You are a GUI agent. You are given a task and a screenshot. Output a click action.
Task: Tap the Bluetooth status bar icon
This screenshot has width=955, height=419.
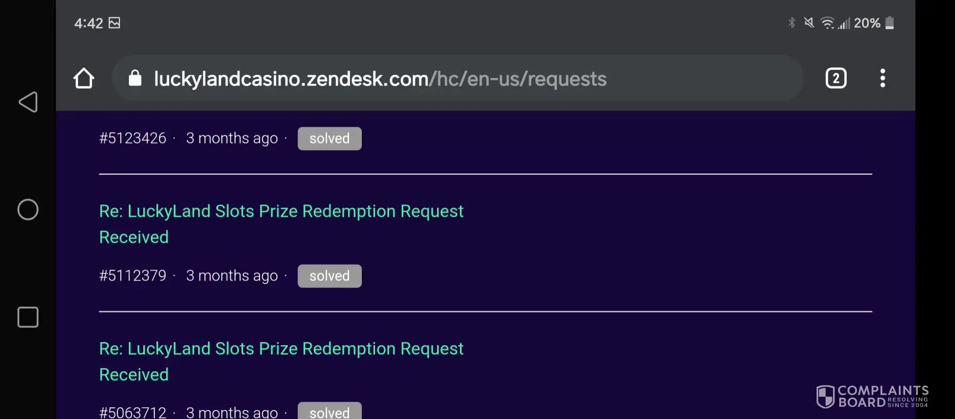[792, 23]
